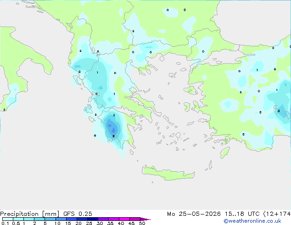Click the 40–45 mm magenta legend box
Viewport: 291px width, 225px height.
point(124,219)
